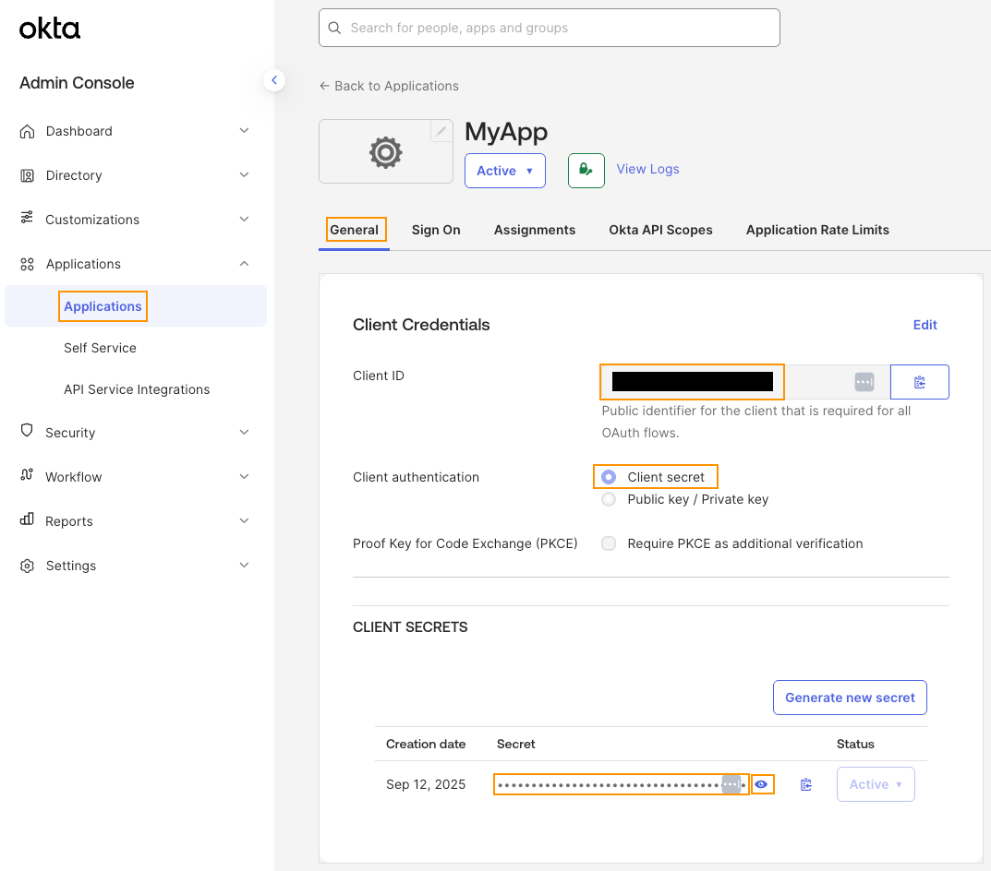Collapse the sidebar with the chevron button
991x871 pixels.
point(273,80)
